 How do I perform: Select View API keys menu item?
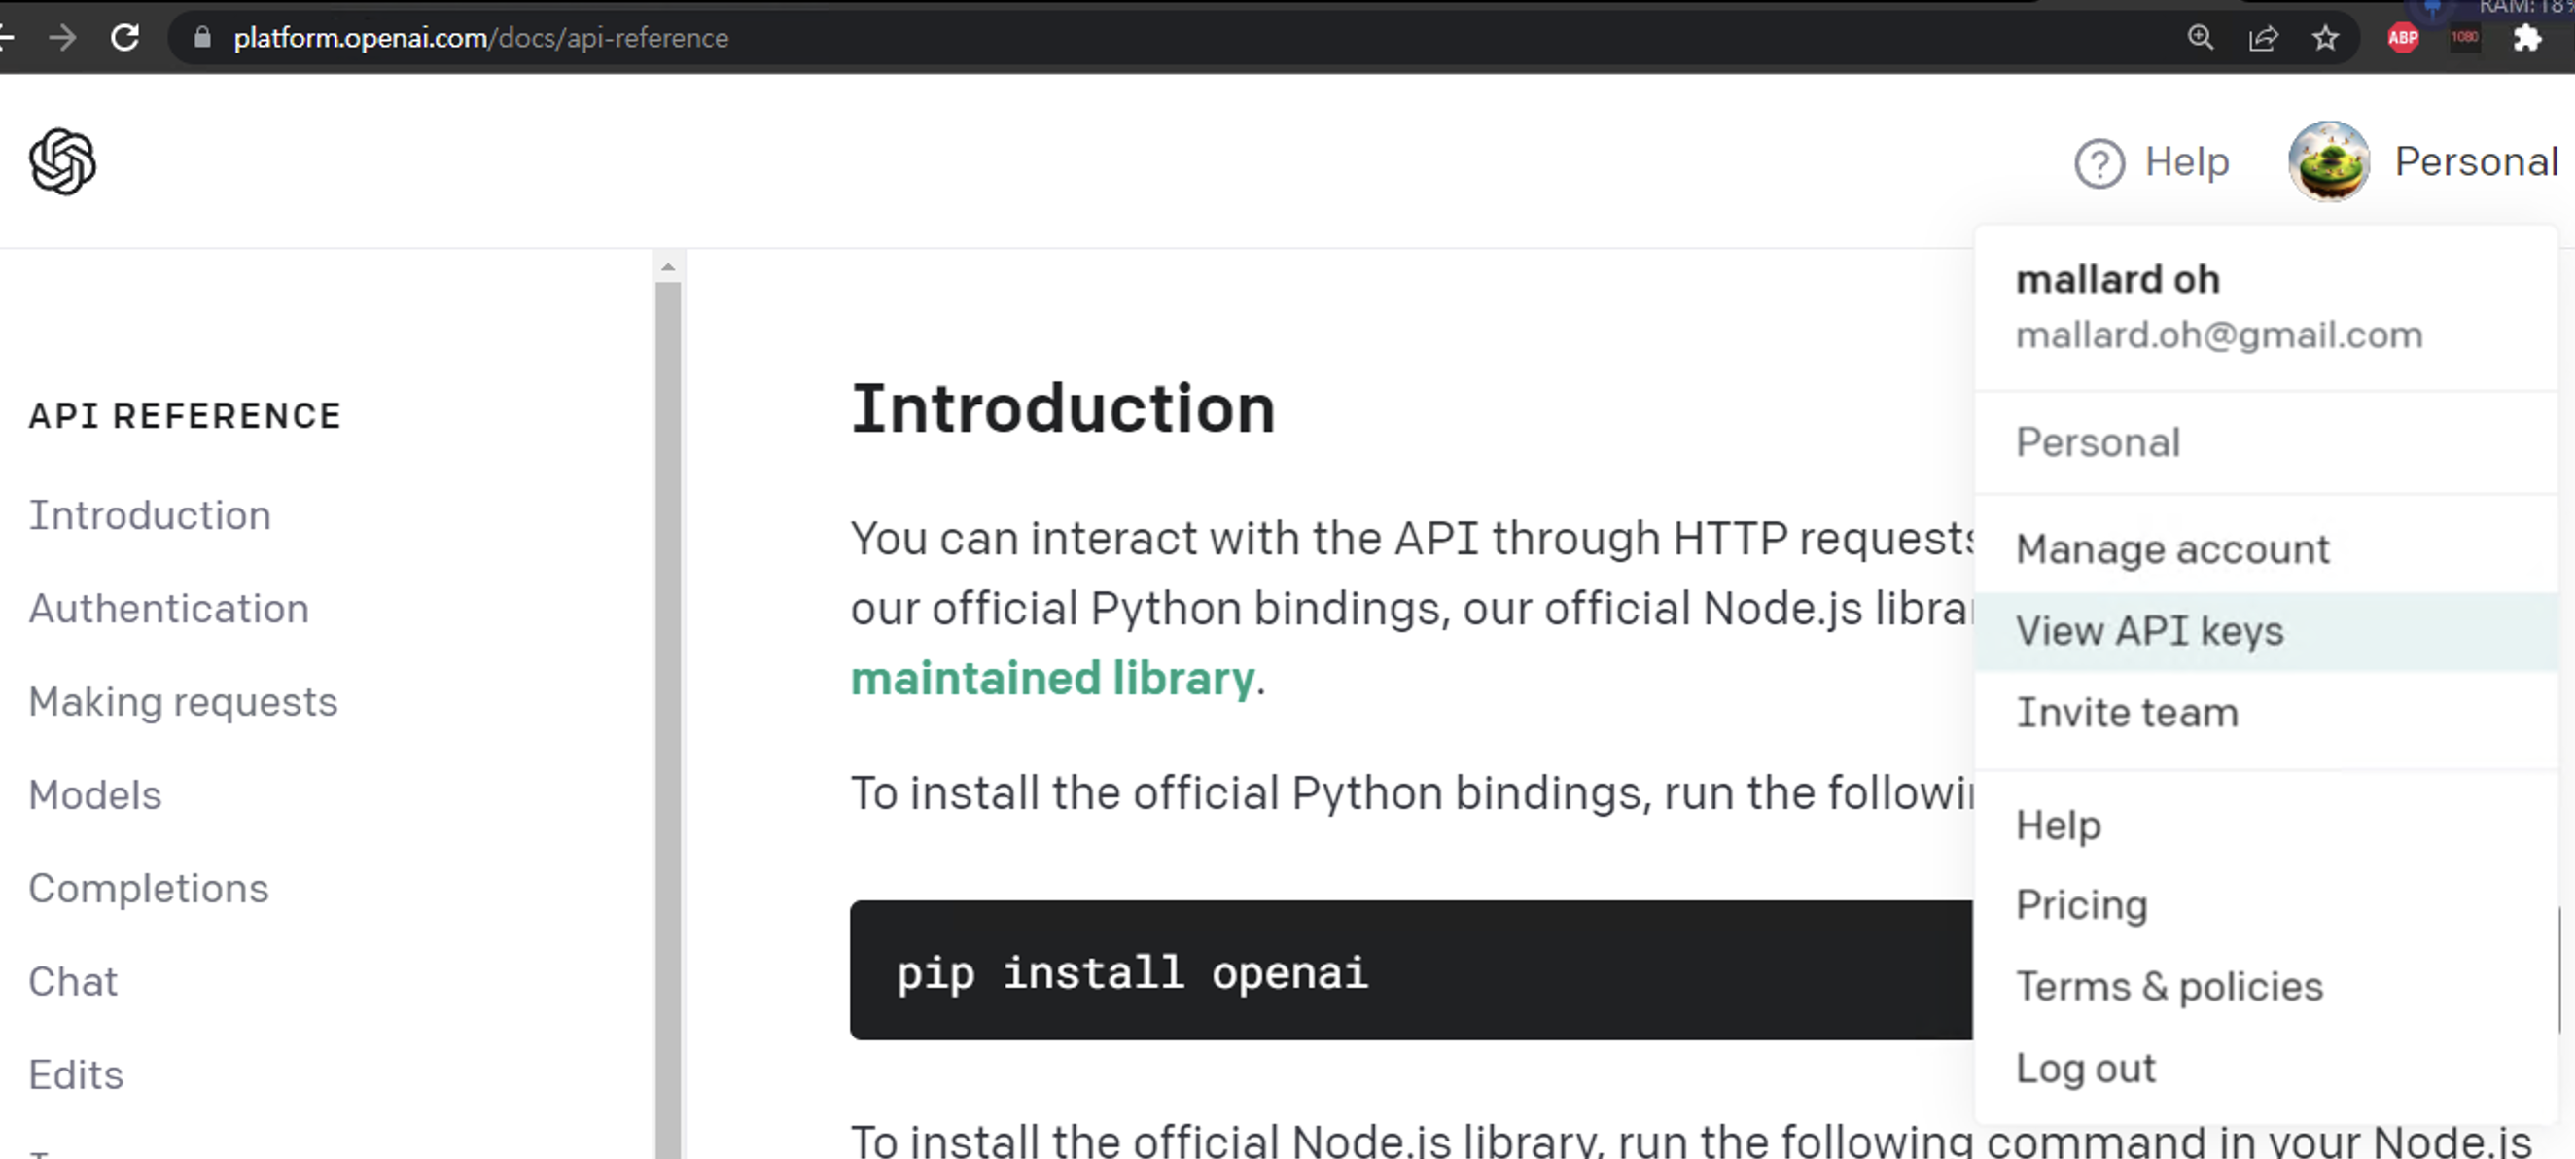pos(2149,631)
